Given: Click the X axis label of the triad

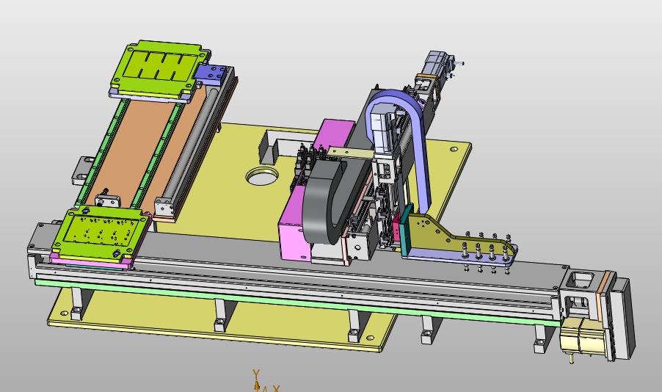Looking at the screenshot, I should point(276,388).
